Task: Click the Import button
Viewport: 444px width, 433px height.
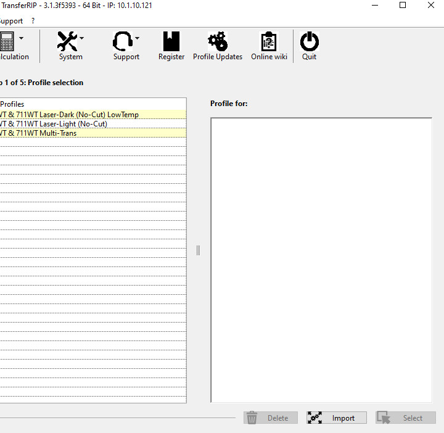Action: (x=337, y=418)
